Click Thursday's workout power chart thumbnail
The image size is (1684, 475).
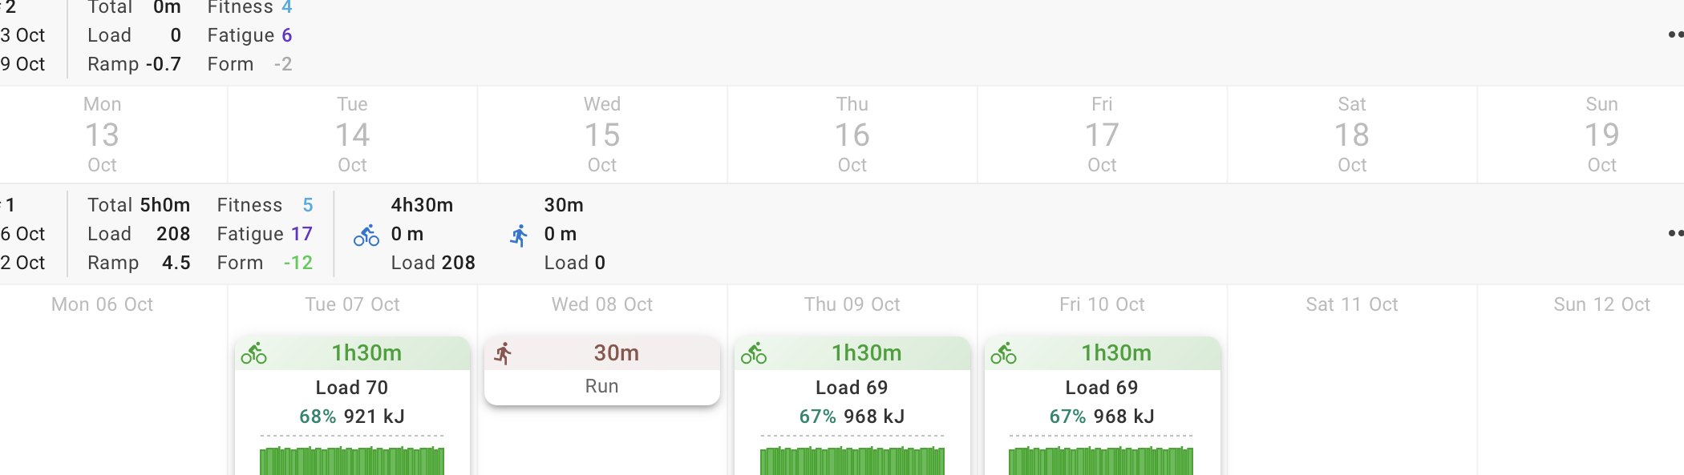click(x=852, y=460)
